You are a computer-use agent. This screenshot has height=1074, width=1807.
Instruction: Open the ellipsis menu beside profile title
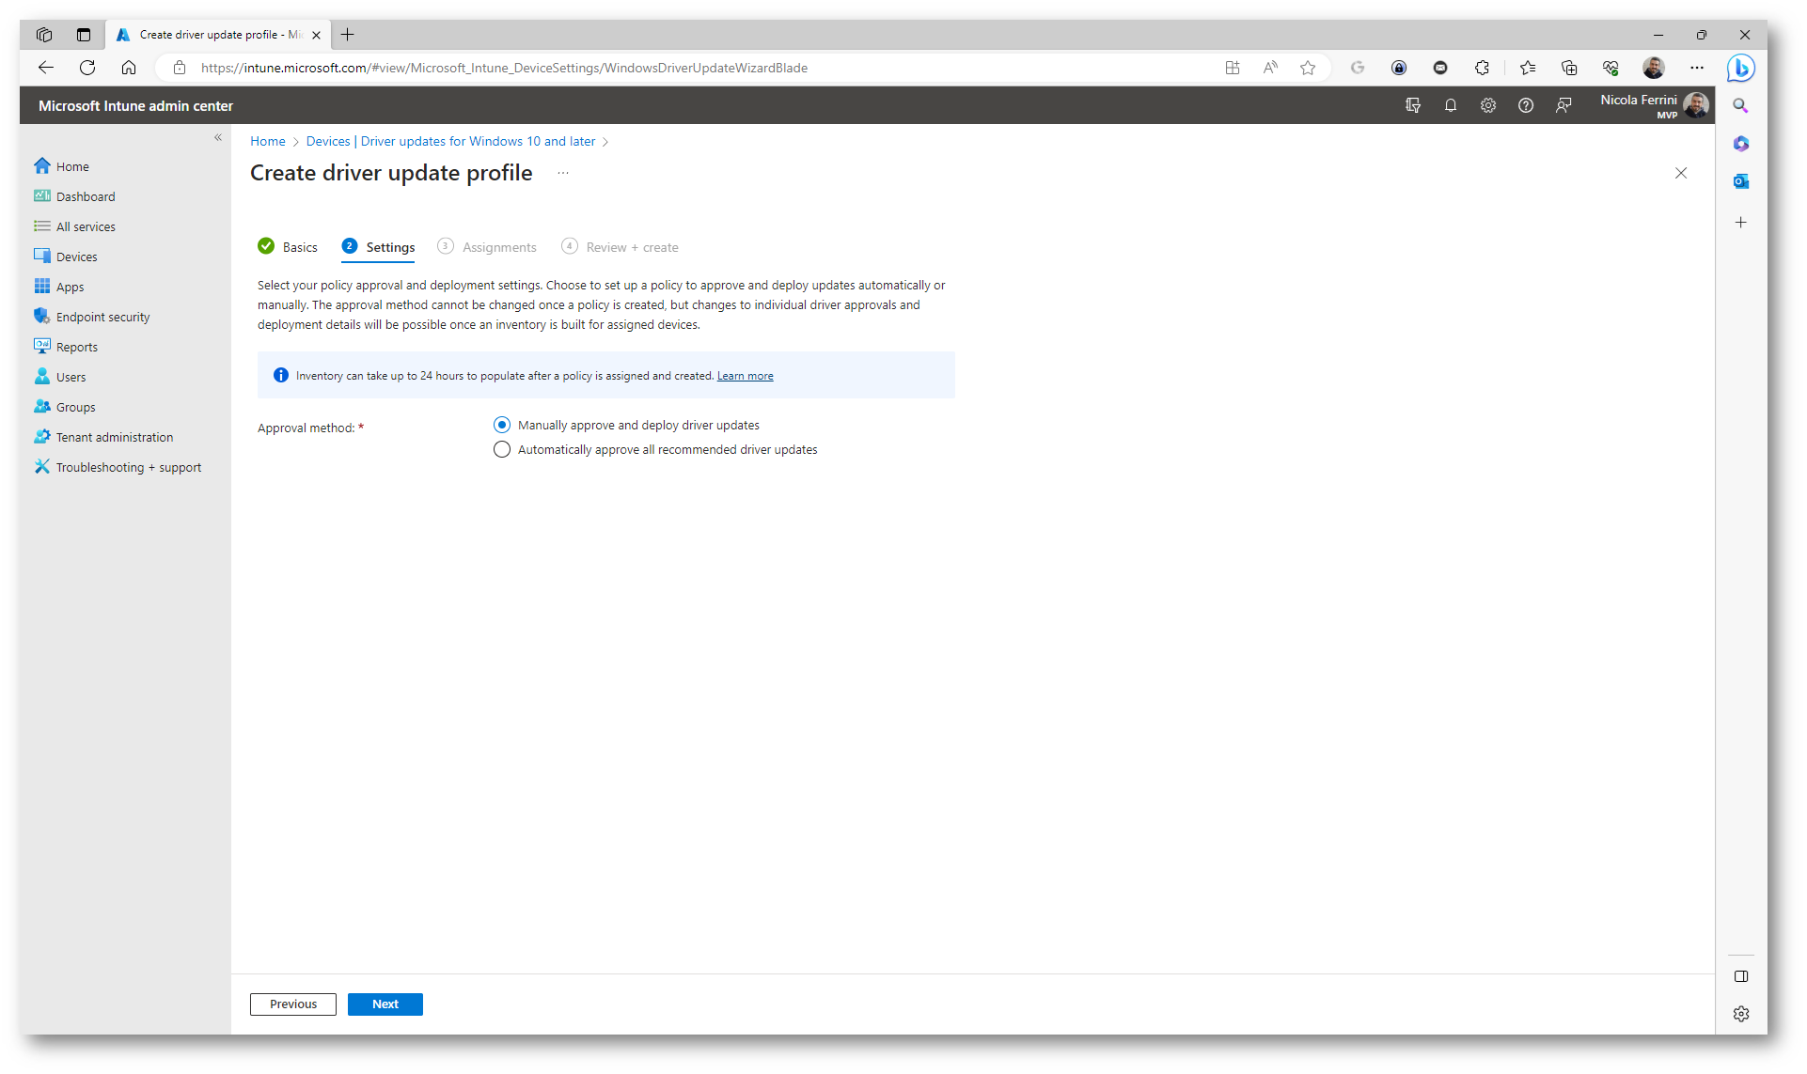click(x=563, y=173)
